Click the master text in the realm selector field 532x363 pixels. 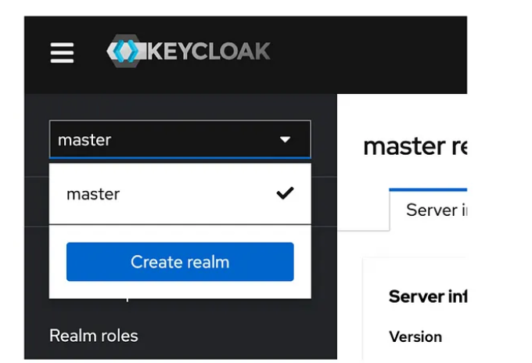[85, 140]
